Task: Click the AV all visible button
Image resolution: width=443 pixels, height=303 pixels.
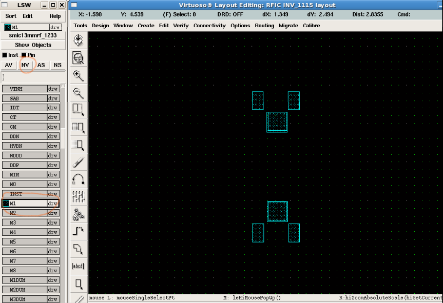Action: pyautogui.click(x=9, y=65)
